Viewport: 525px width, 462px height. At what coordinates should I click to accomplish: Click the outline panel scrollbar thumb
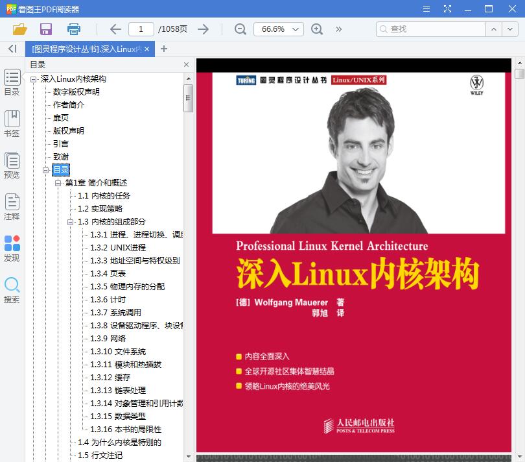click(188, 98)
